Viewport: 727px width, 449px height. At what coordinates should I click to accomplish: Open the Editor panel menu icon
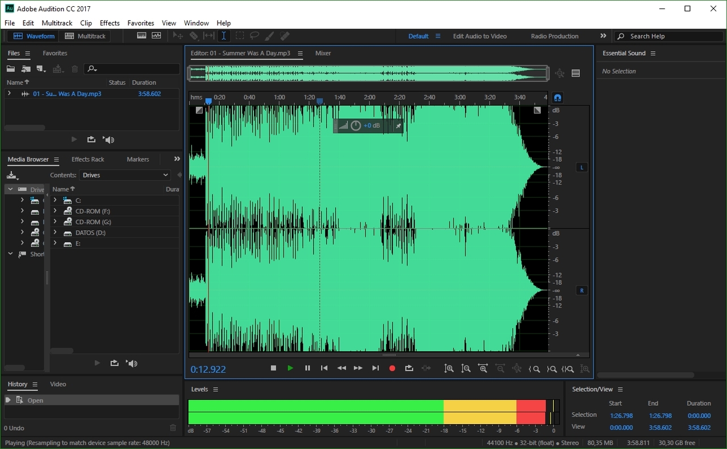[x=300, y=53]
